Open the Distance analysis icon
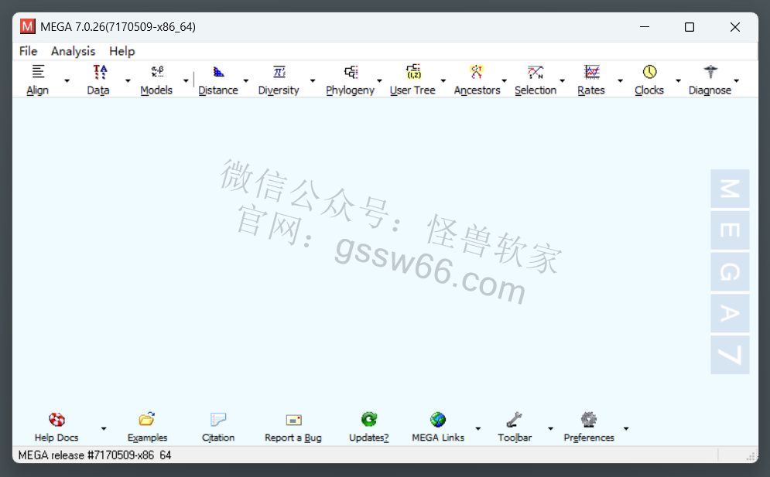Image resolution: width=770 pixels, height=477 pixels. tap(218, 72)
